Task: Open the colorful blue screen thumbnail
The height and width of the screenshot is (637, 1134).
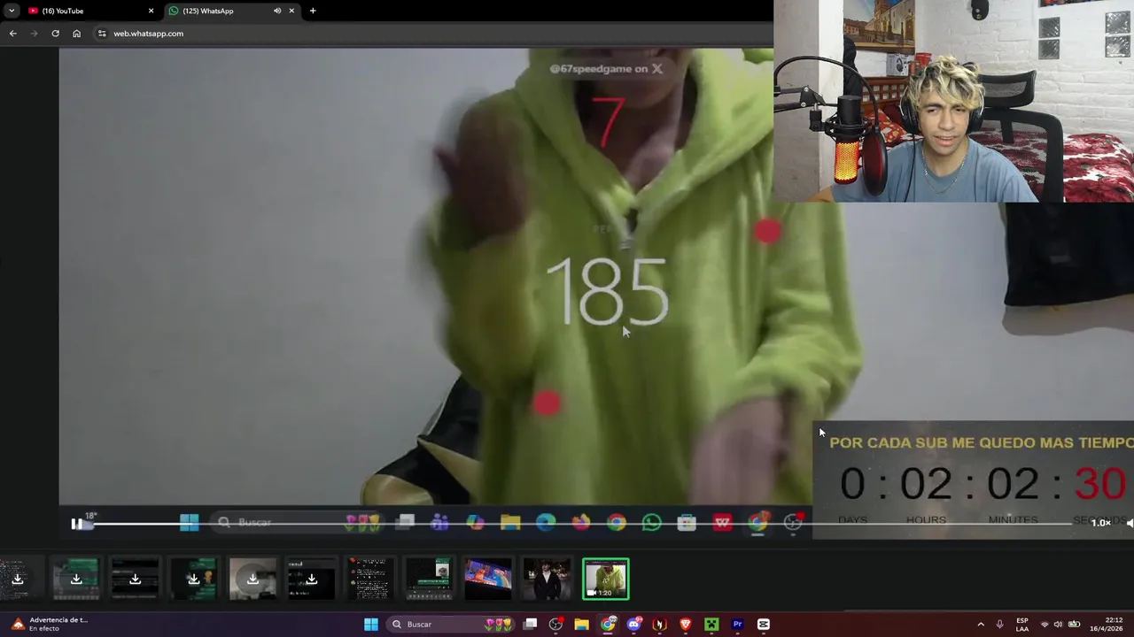Action: pyautogui.click(x=488, y=579)
